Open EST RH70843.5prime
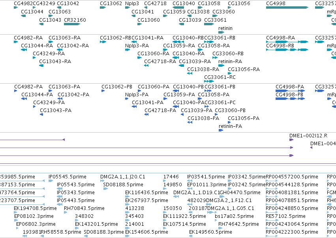 click(x=84, y=208)
